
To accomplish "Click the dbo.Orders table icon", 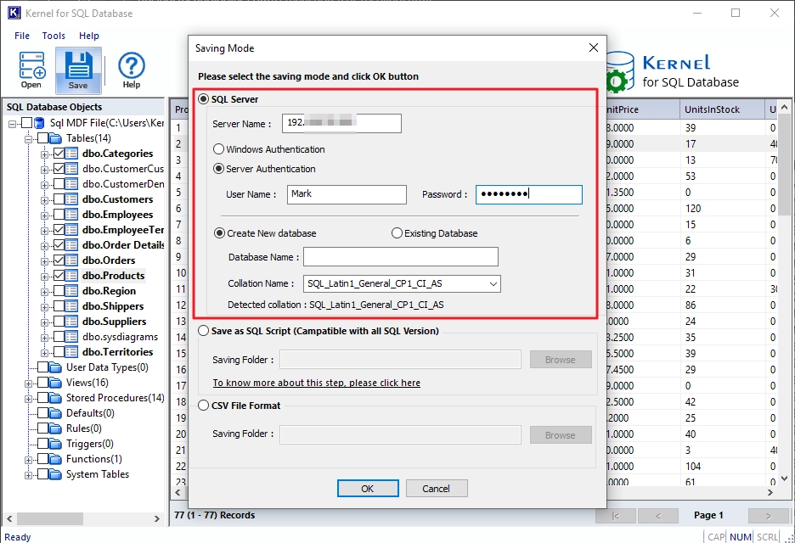I will pos(71,260).
